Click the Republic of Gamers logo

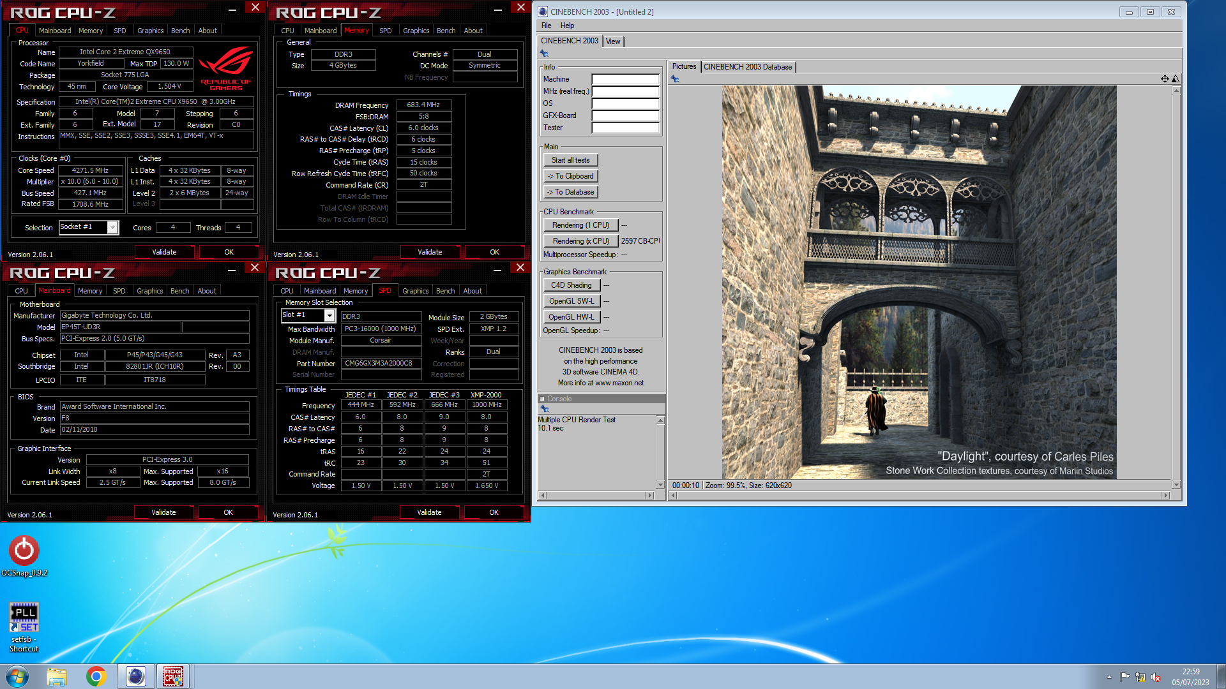click(x=226, y=69)
